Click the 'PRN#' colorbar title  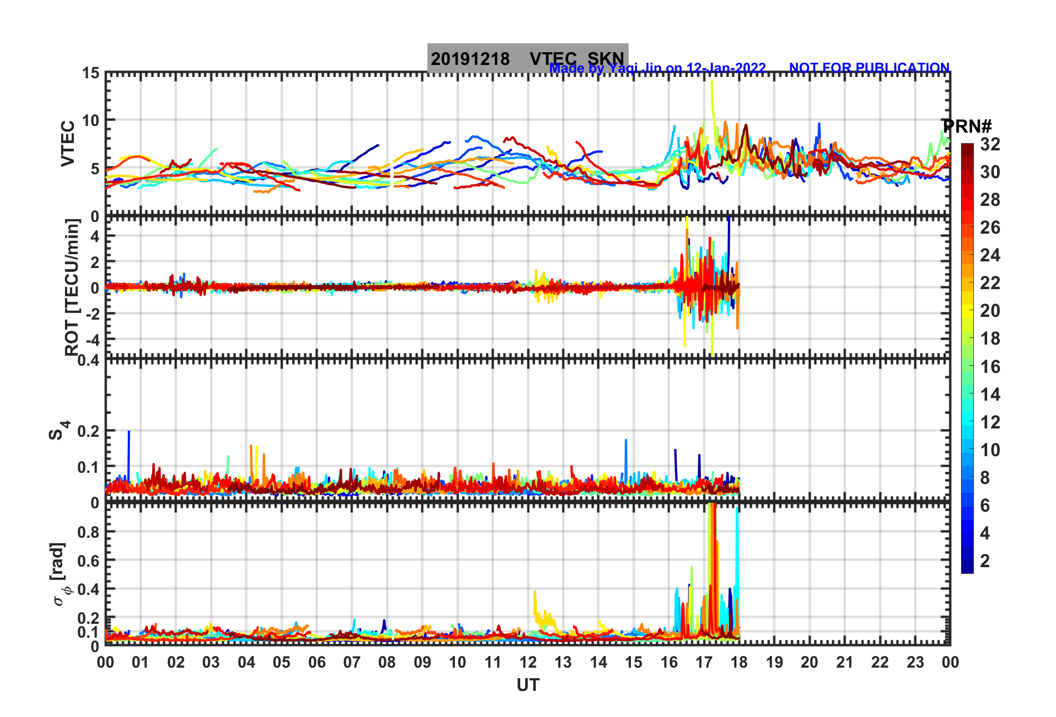967,127
